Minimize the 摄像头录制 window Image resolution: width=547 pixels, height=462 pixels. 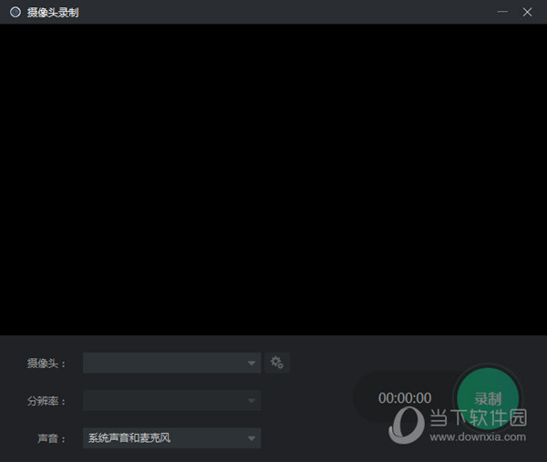pyautogui.click(x=502, y=12)
